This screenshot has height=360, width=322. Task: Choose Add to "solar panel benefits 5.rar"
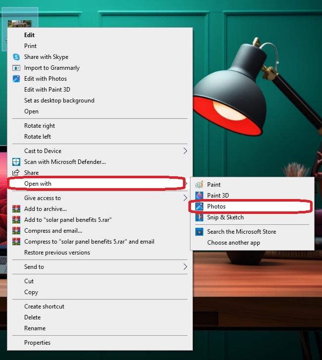click(x=100, y=220)
